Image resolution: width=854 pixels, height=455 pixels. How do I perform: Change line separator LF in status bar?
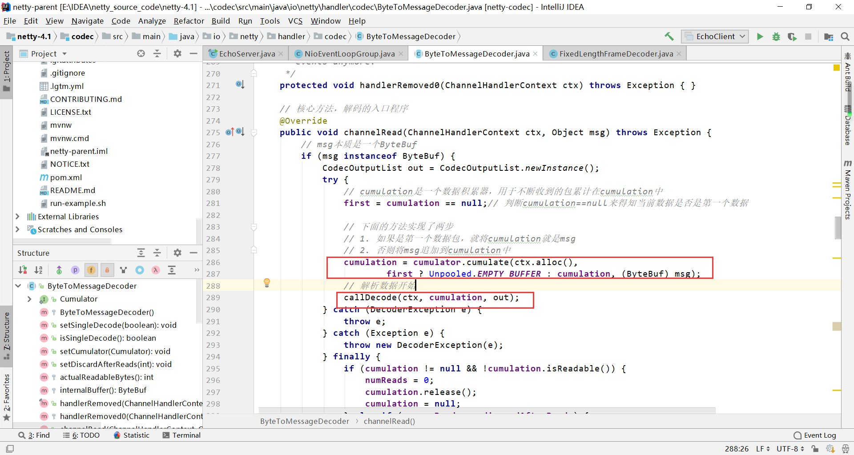[763, 448]
